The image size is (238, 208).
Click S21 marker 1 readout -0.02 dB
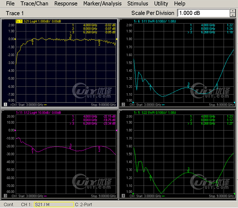(x=110, y=25)
